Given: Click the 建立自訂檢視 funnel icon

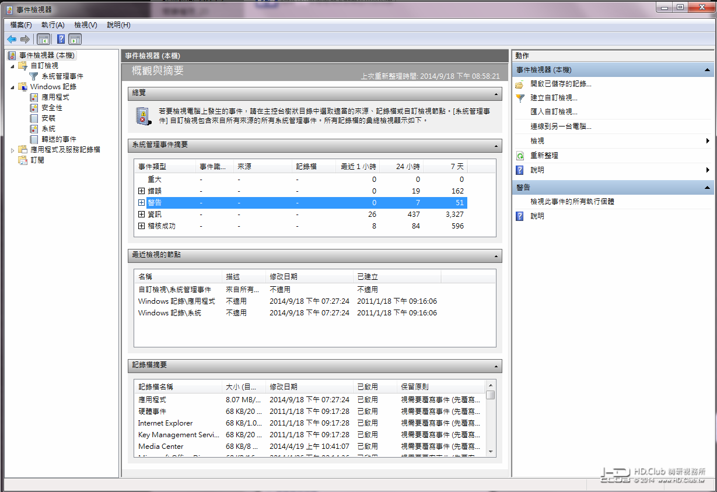Looking at the screenshot, I should pyautogui.click(x=520, y=98).
